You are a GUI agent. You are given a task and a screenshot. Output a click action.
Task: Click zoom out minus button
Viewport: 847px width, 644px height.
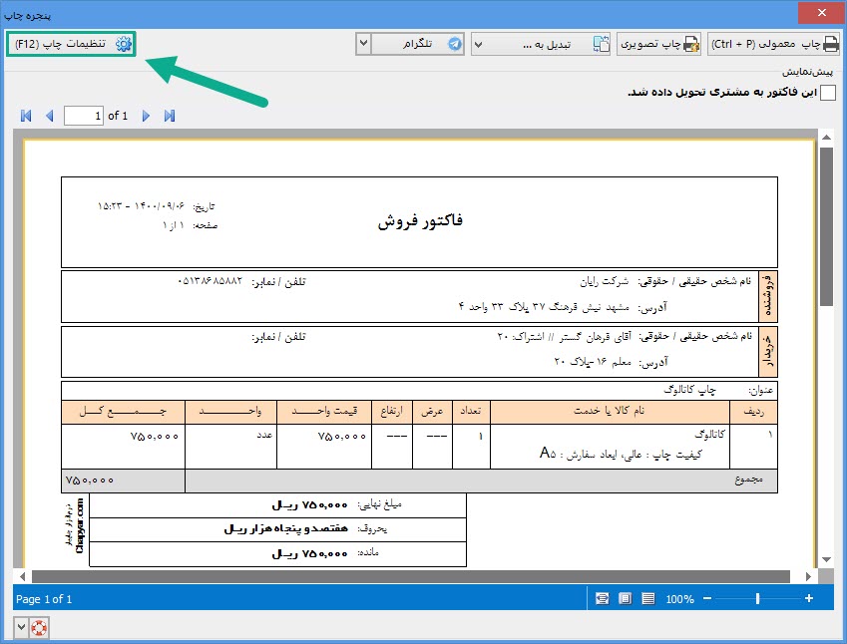(x=707, y=599)
